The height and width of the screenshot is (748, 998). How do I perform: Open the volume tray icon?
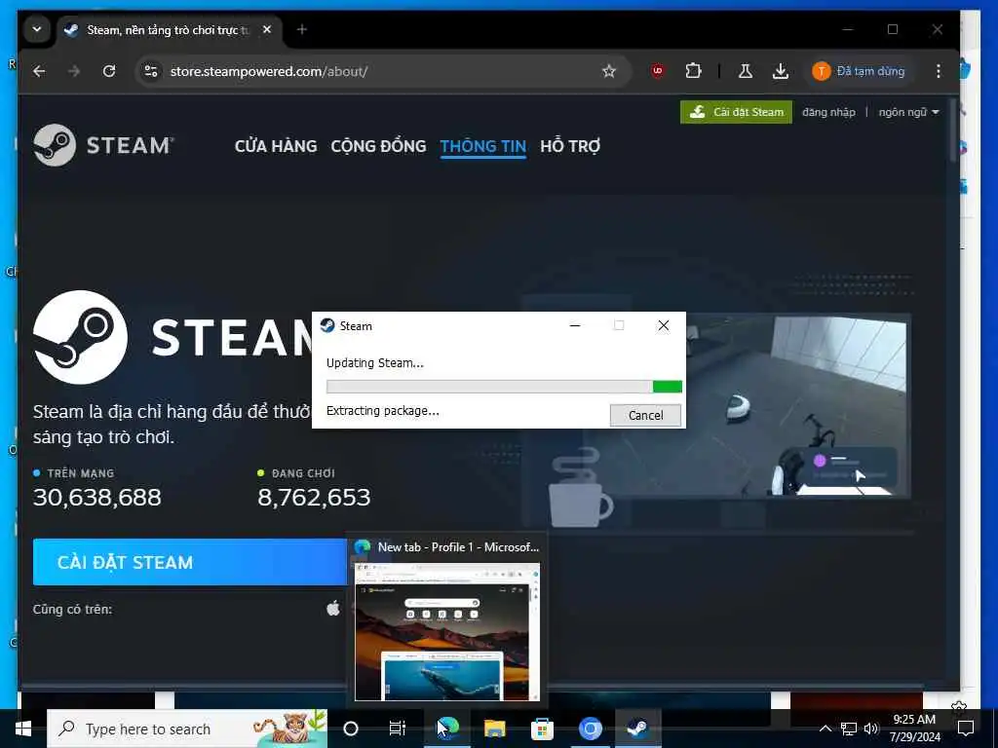[871, 729]
